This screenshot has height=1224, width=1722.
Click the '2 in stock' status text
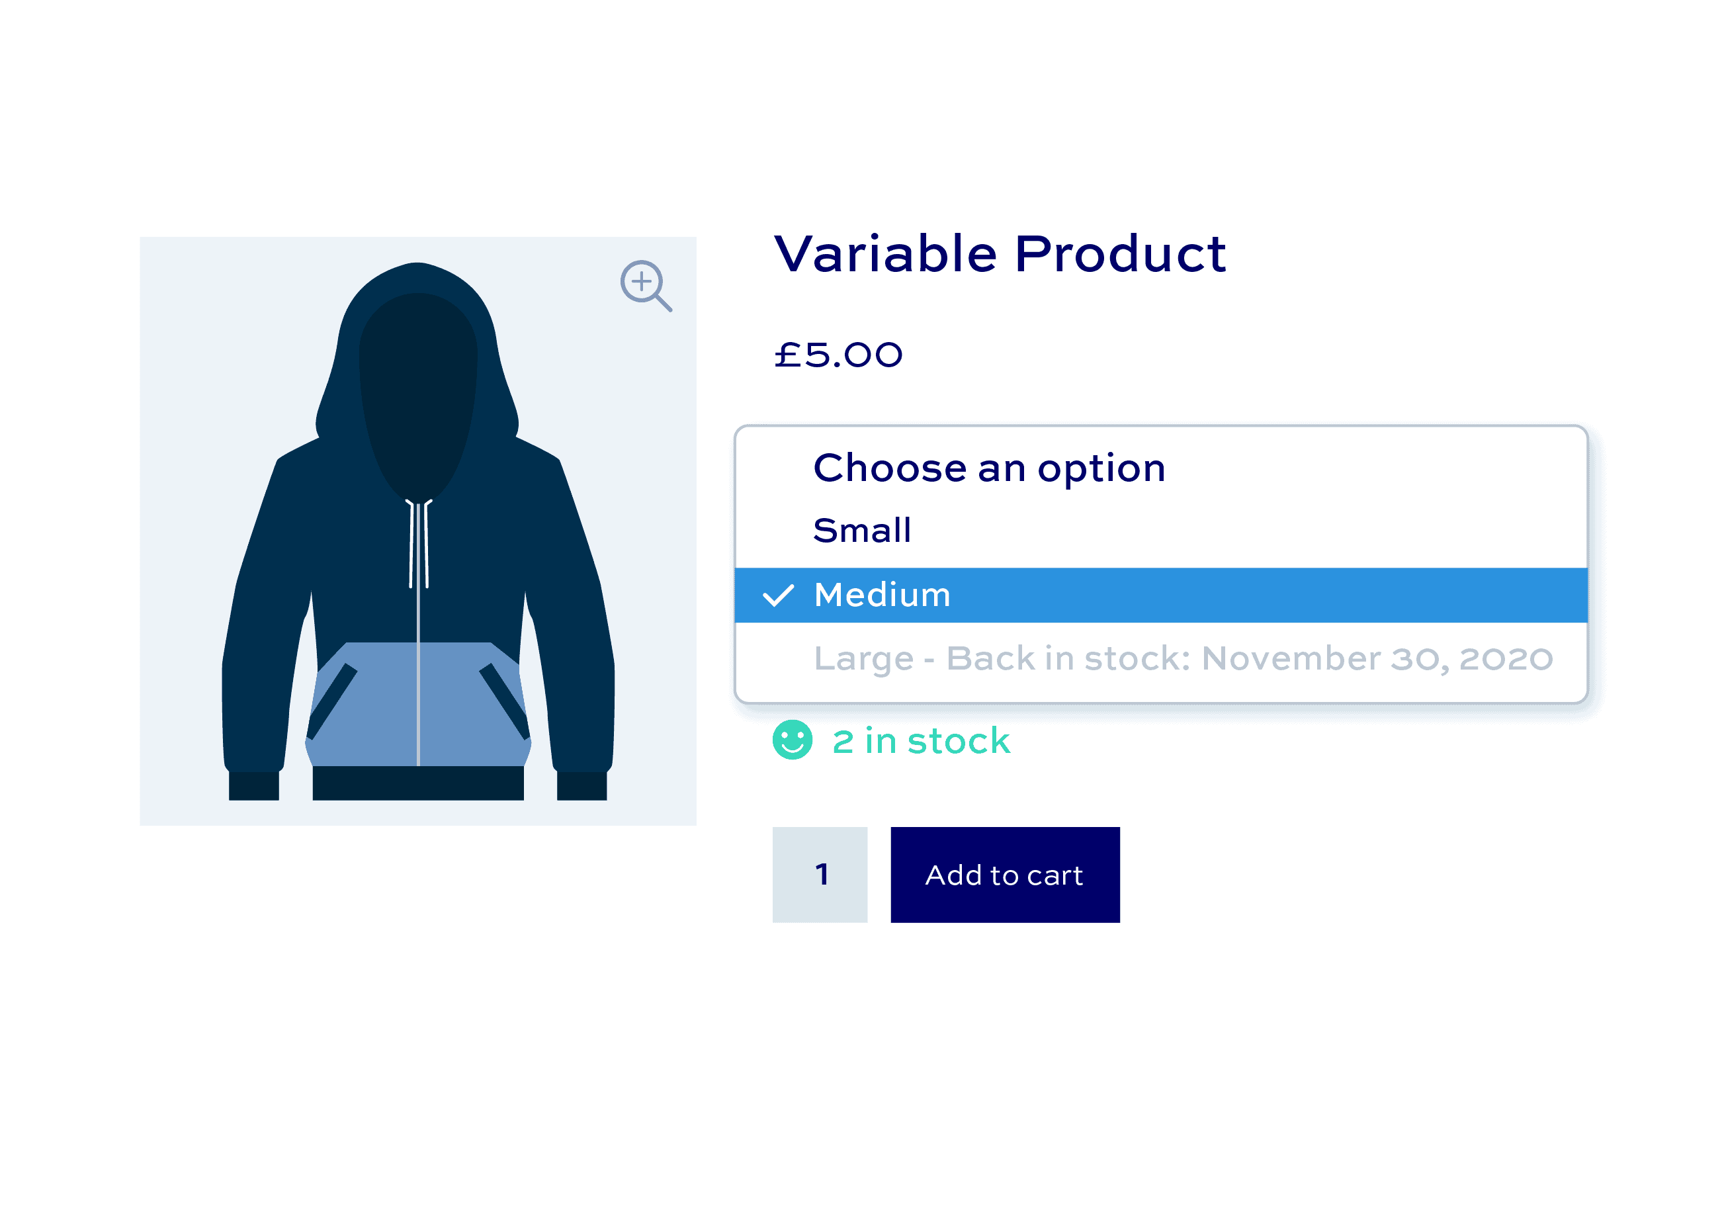(920, 741)
